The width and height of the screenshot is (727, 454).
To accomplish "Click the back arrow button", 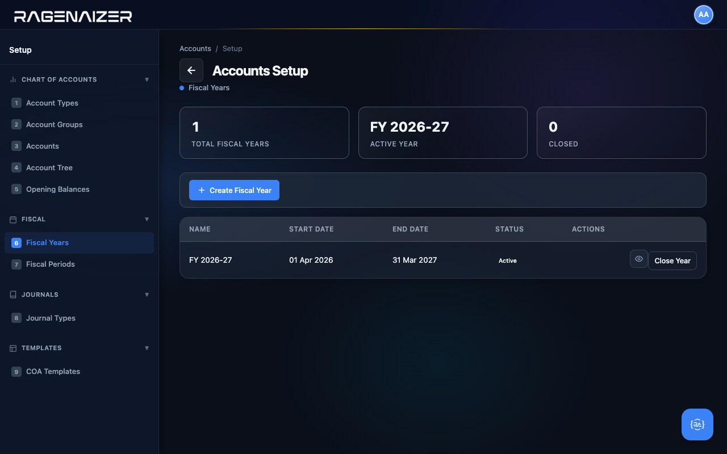I will pos(191,70).
